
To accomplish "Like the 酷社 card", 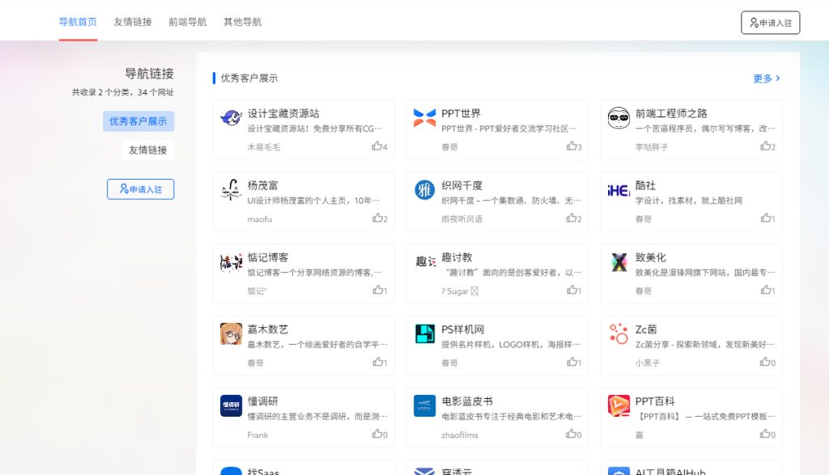I will pyautogui.click(x=767, y=218).
